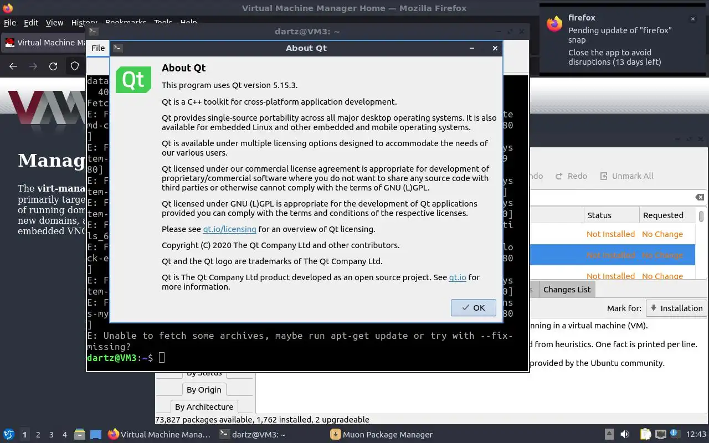Confirm About Qt with OK
The image size is (709, 443).
click(x=473, y=308)
